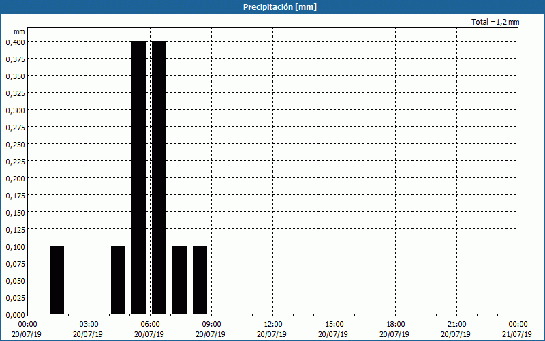The image size is (545, 341).
Task: Click the 18:00 time label
Action: (395, 325)
